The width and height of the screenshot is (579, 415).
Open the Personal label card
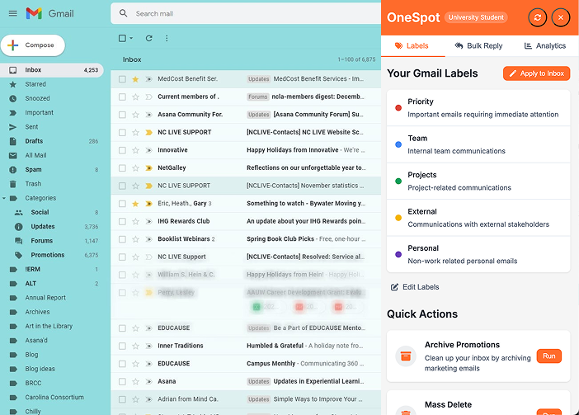click(x=478, y=254)
